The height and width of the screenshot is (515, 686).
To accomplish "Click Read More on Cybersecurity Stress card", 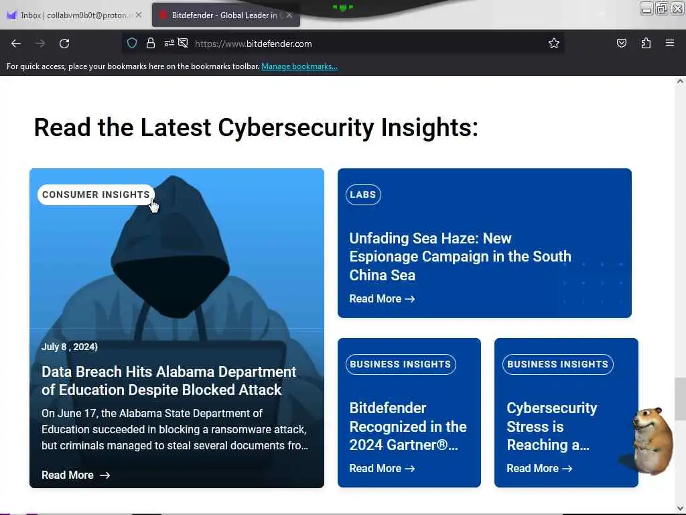I will pos(539,469).
